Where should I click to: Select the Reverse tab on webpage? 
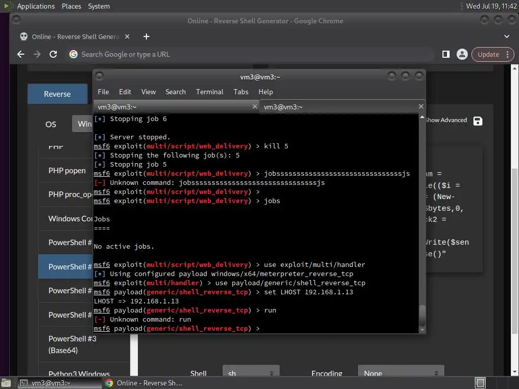pyautogui.click(x=57, y=94)
